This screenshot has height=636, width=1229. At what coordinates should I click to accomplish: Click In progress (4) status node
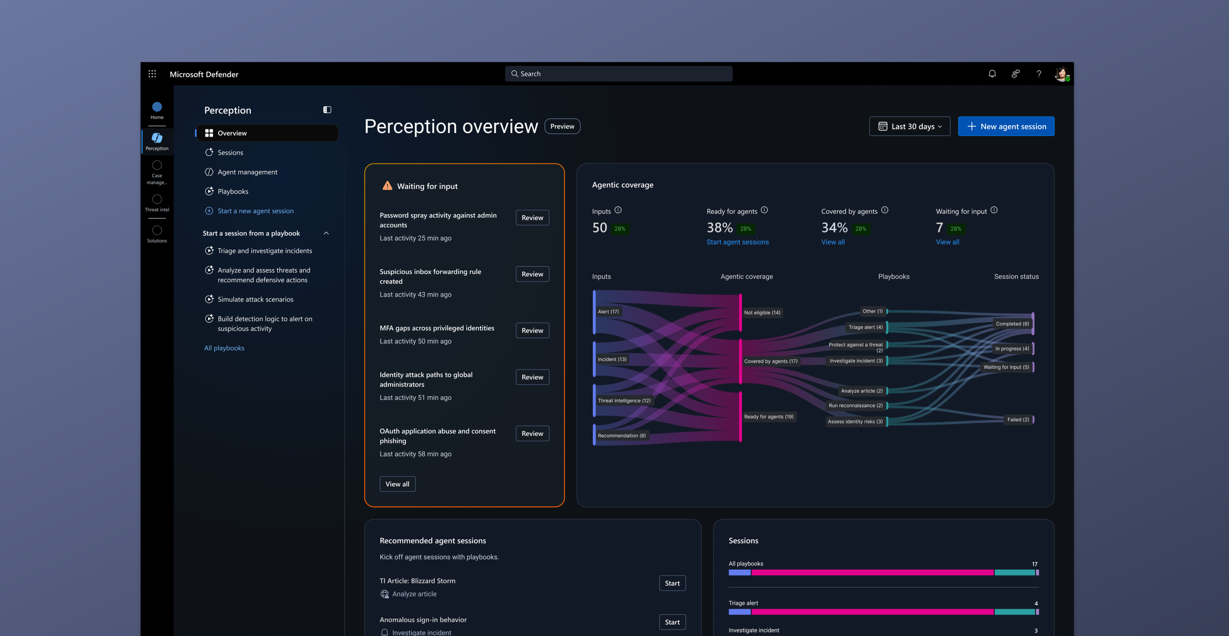[1012, 349]
